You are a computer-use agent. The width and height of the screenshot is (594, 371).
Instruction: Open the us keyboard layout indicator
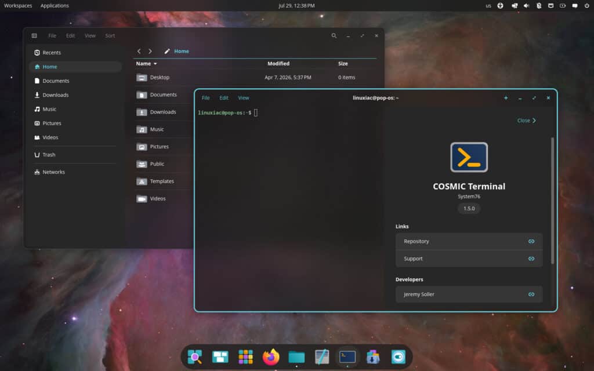click(x=488, y=6)
